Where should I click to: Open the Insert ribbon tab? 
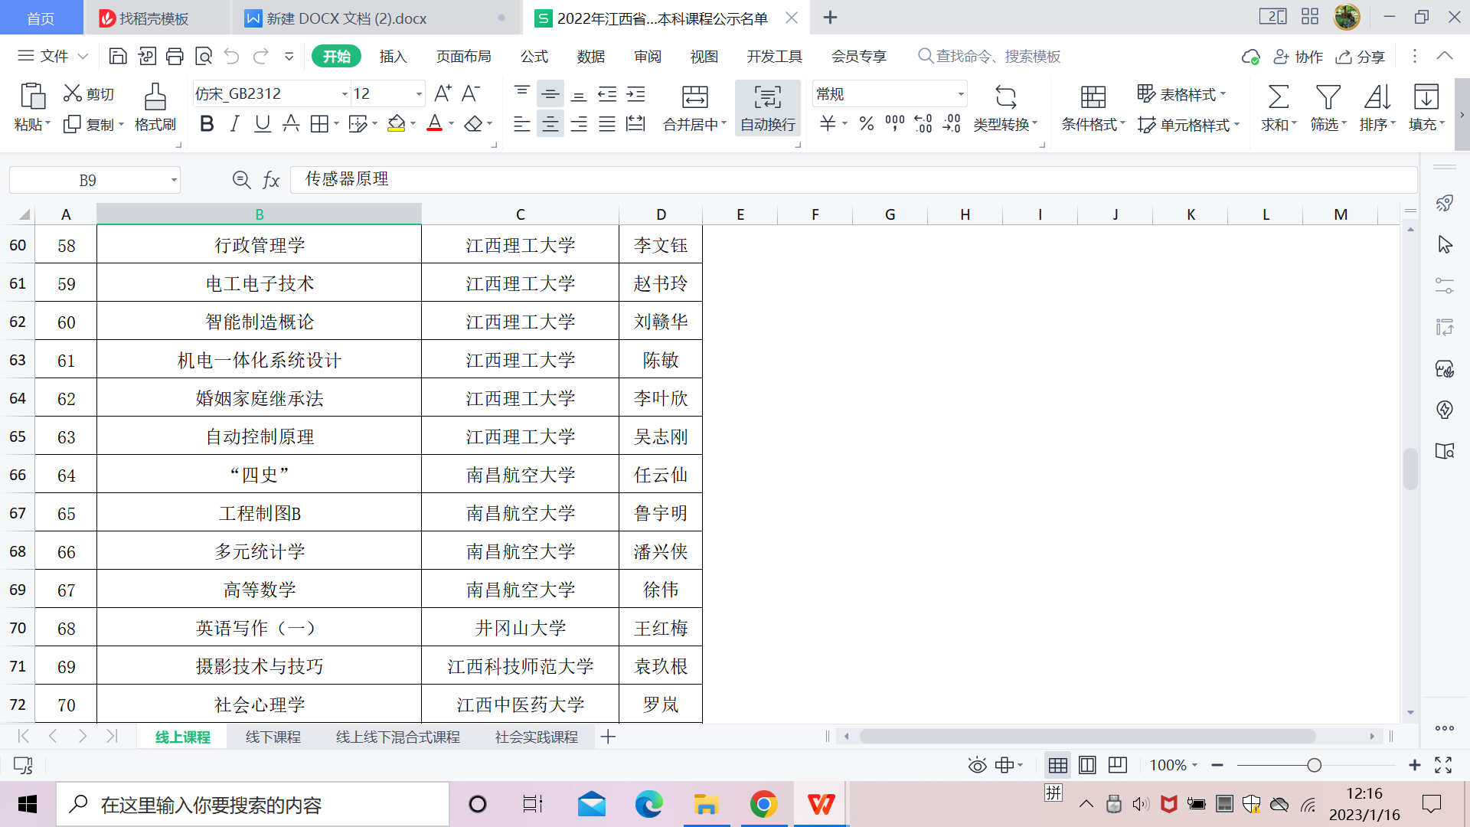point(393,57)
